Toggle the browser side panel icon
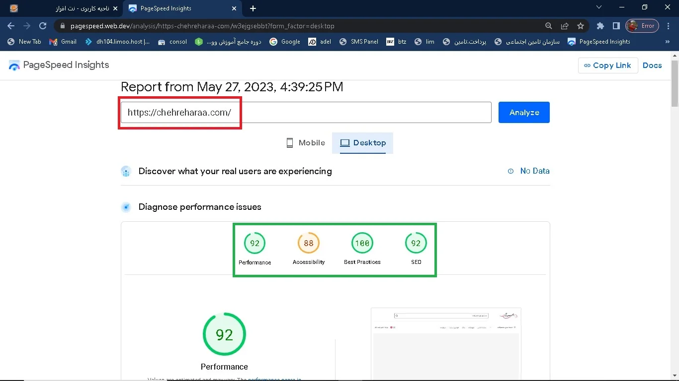Viewport: 679px width, 381px height. click(616, 26)
